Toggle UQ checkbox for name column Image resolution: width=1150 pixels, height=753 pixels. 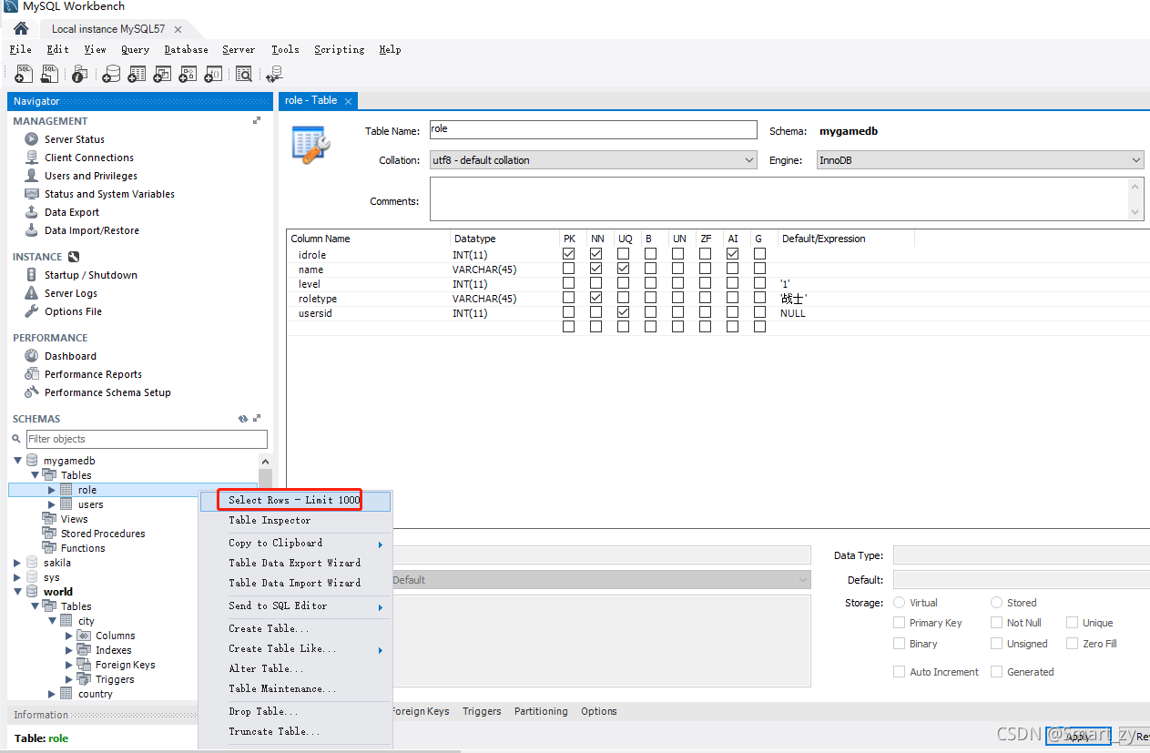point(624,269)
